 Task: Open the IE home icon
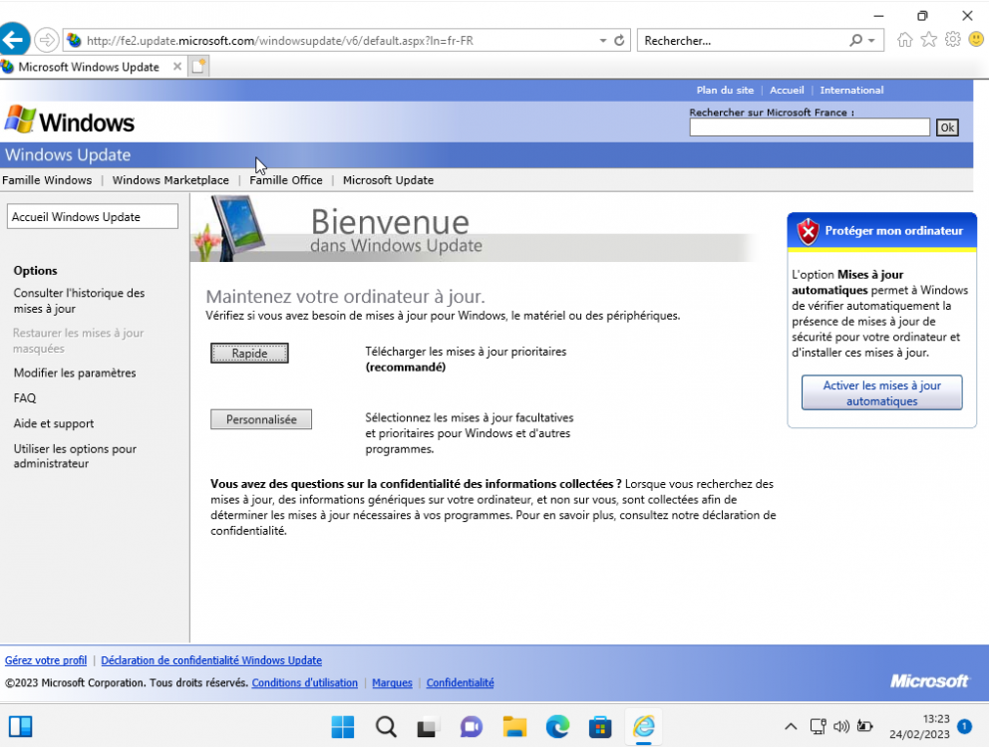click(904, 40)
